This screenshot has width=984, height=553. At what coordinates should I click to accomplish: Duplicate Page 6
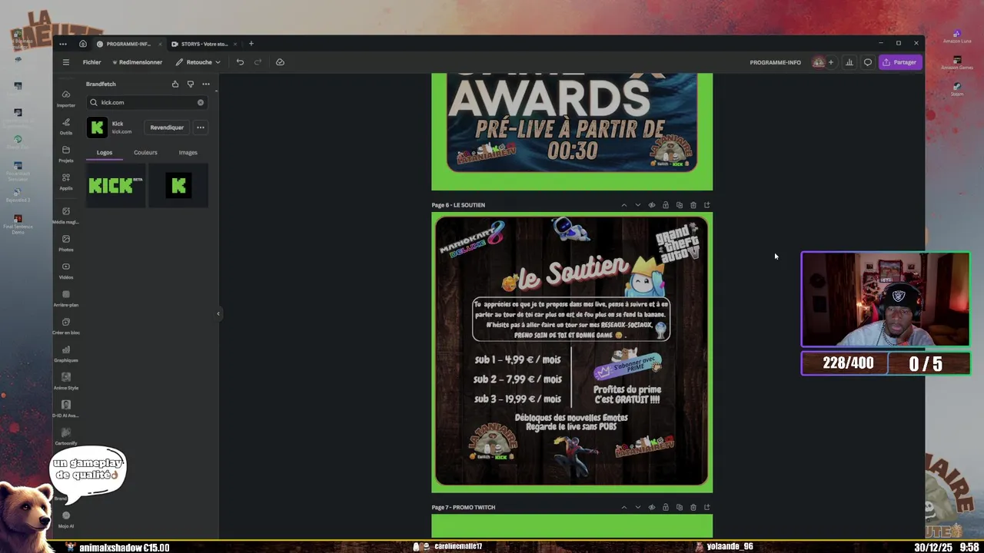point(680,205)
